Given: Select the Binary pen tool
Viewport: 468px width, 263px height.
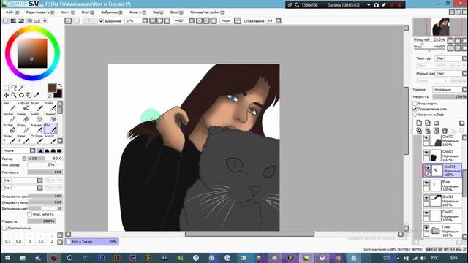Looking at the screenshot, I should click(23, 129).
